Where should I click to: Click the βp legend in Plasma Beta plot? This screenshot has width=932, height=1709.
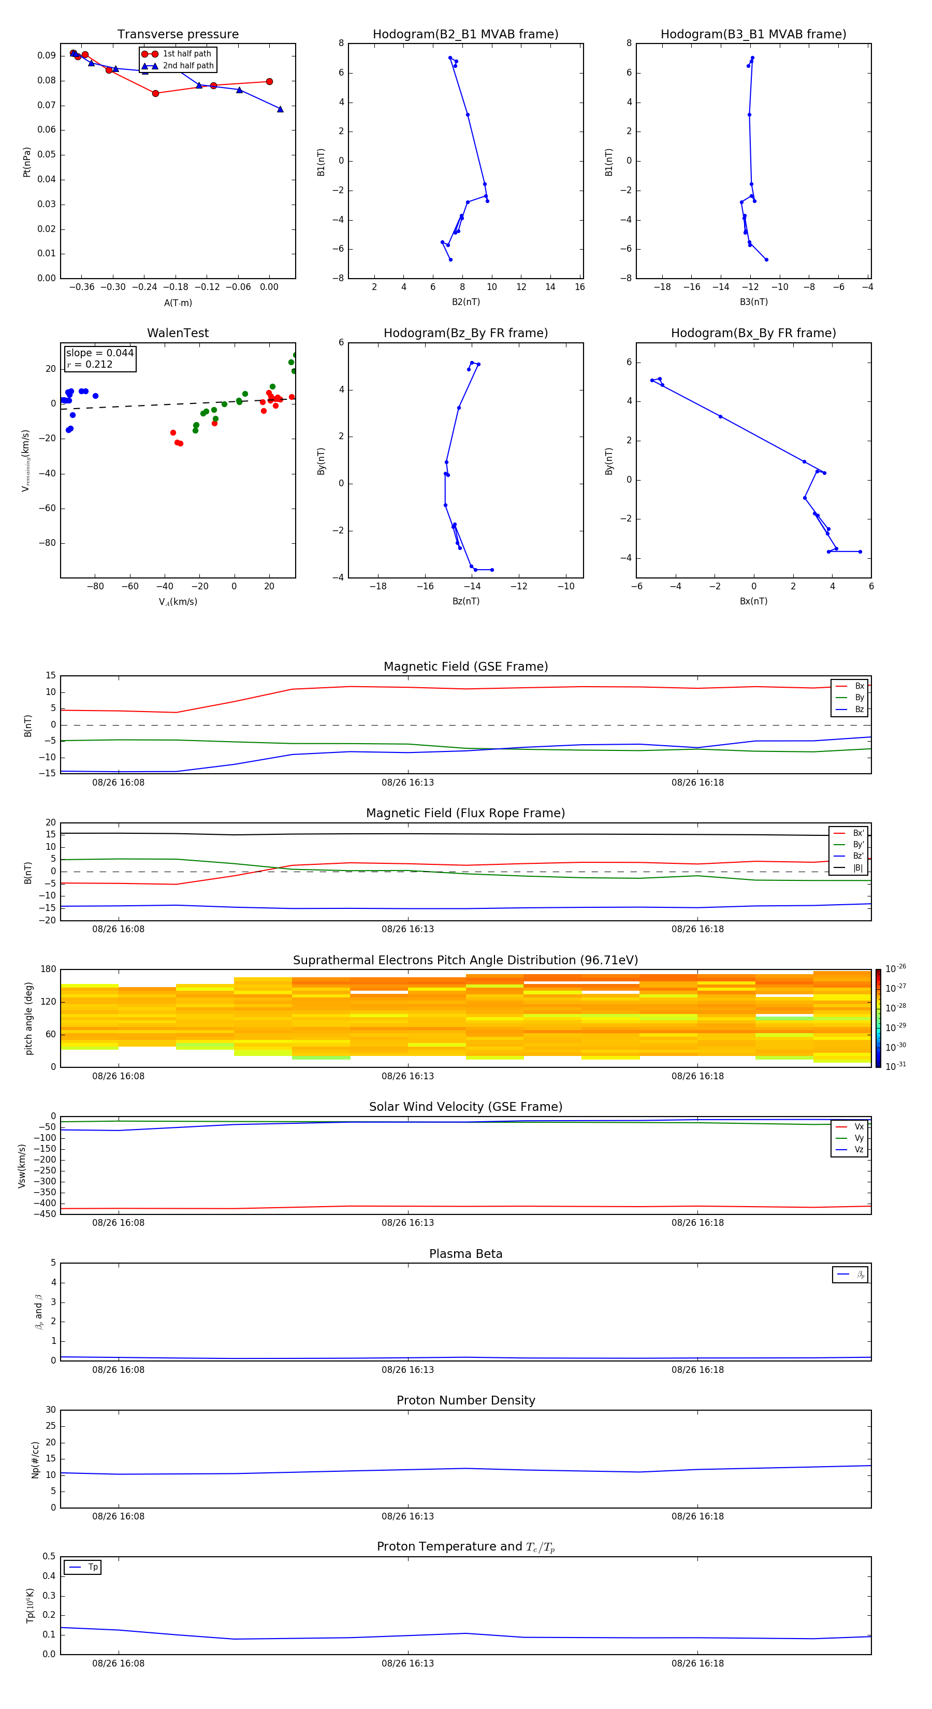coord(850,1274)
